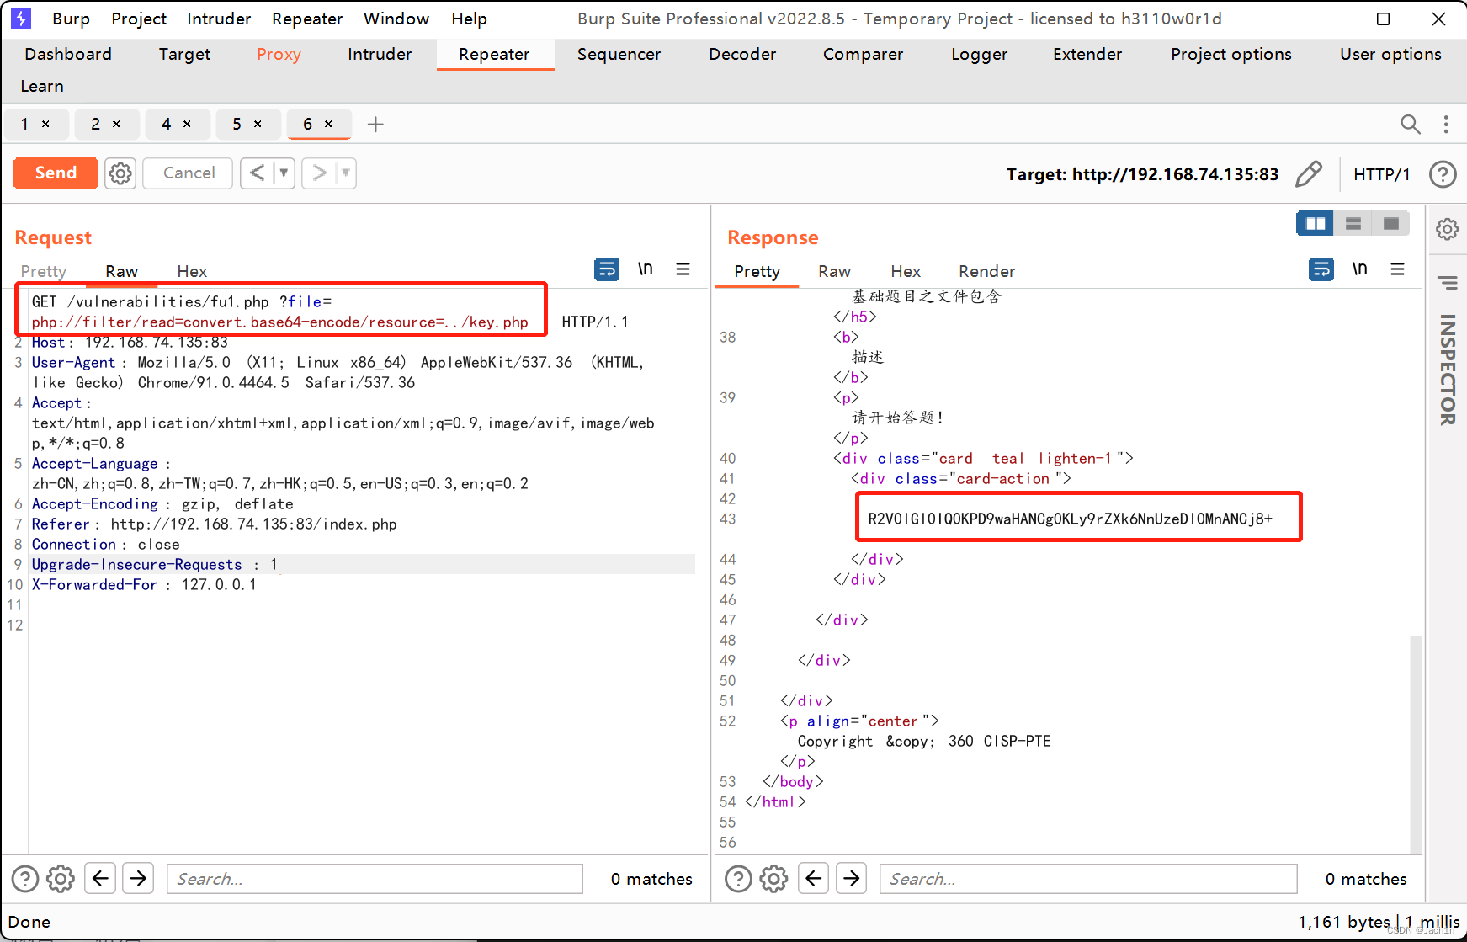
Task: Open request panel hamburger menu
Action: tap(683, 269)
